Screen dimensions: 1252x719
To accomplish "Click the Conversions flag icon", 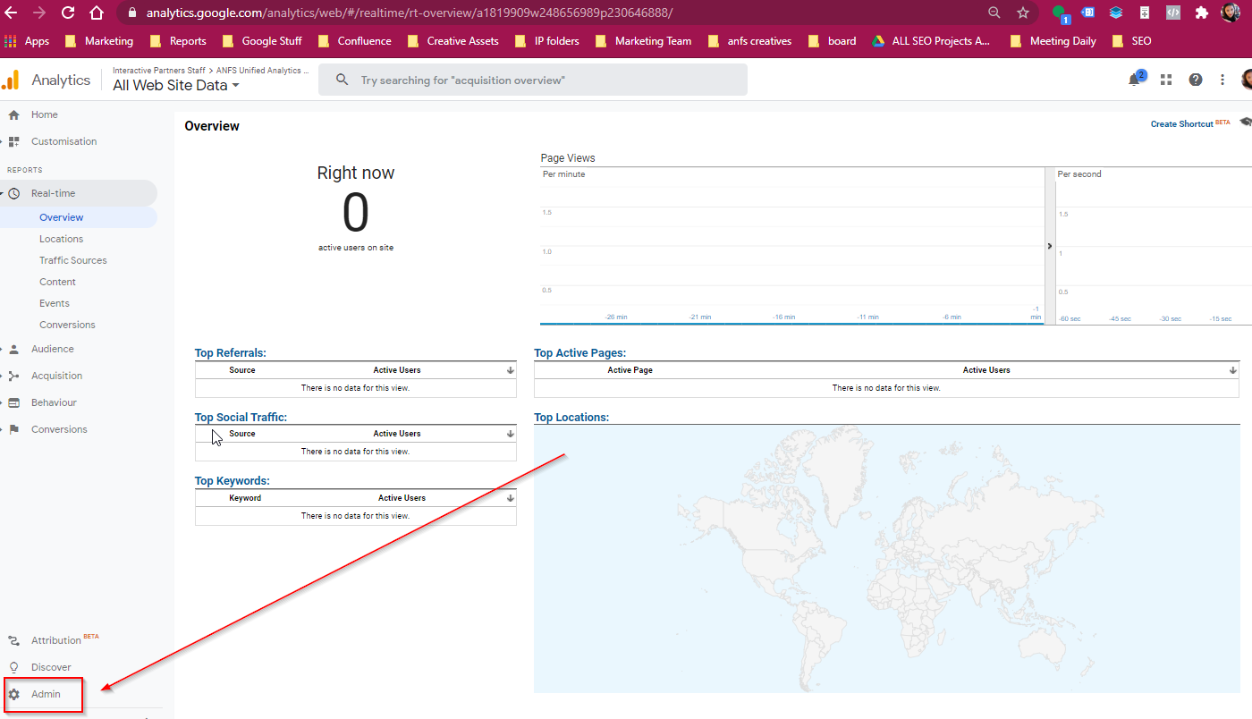I will 13,429.
